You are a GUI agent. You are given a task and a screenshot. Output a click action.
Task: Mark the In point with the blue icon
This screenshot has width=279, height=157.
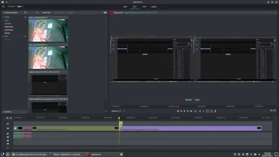coord(195,111)
